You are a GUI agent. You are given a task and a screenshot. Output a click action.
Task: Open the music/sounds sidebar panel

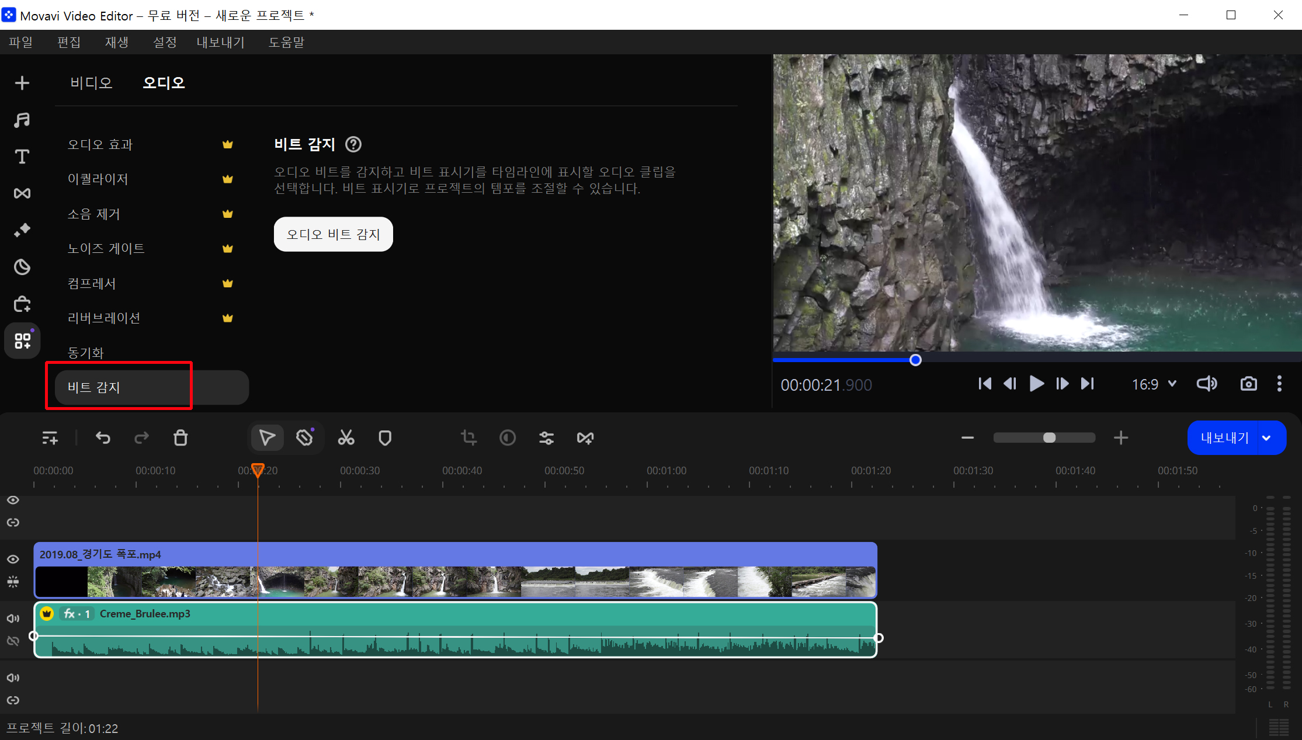[x=22, y=120]
